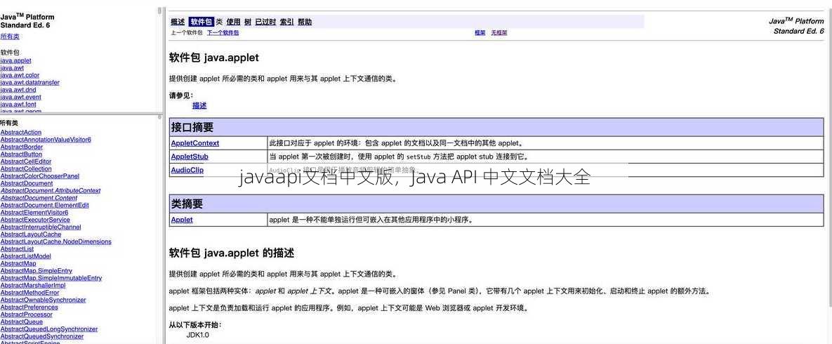Image resolution: width=832 pixels, height=344 pixels.
Task: Open AbstractDocument.Content link
Action: (x=39, y=197)
